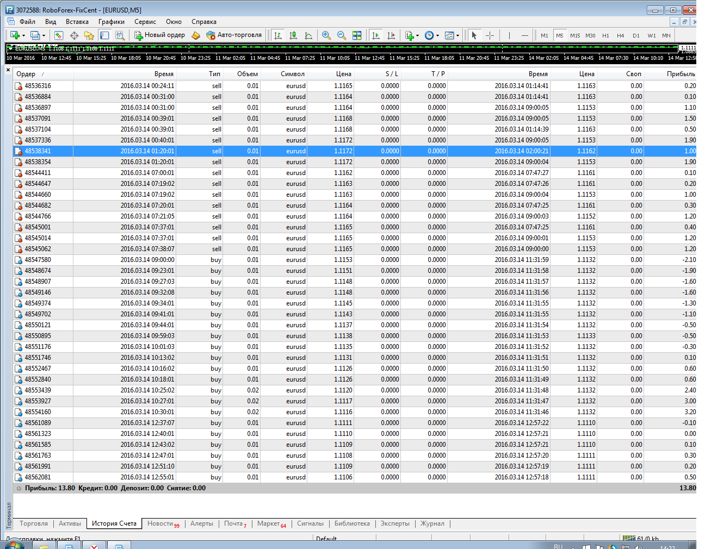The width and height of the screenshot is (705, 549).
Task: Open the Strategy Tester icon
Action: coord(120,35)
